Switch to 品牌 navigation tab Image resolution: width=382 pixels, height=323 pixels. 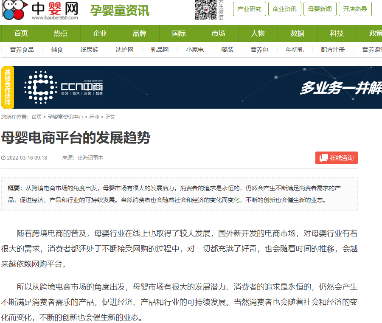point(139,34)
